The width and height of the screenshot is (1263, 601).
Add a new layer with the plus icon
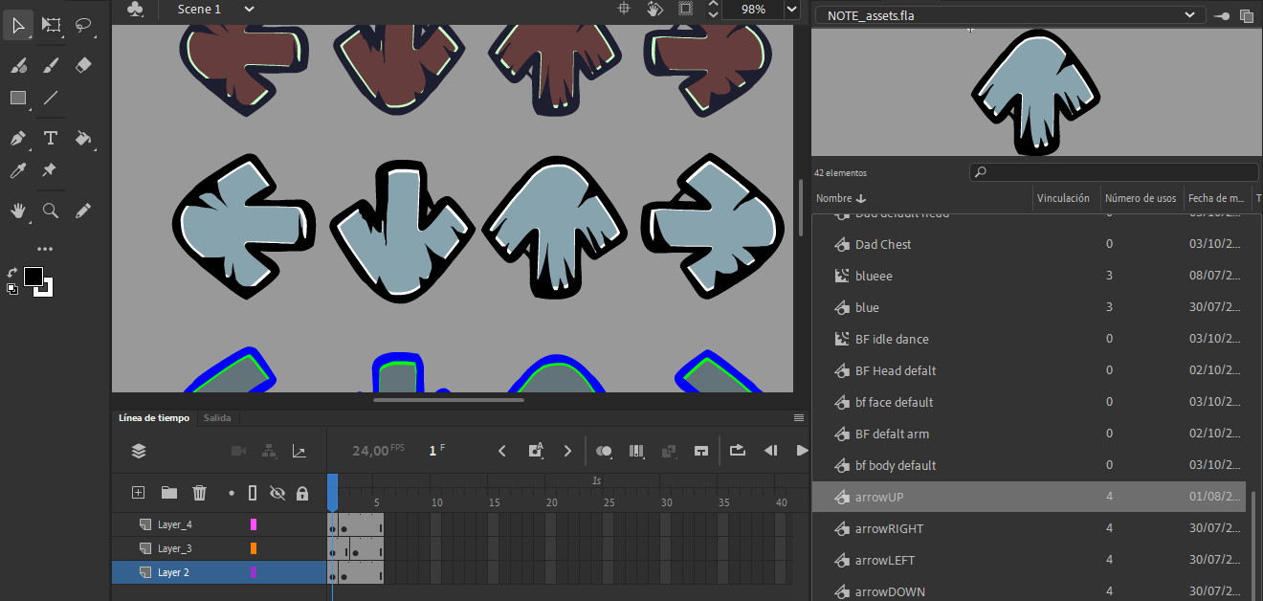click(x=138, y=492)
